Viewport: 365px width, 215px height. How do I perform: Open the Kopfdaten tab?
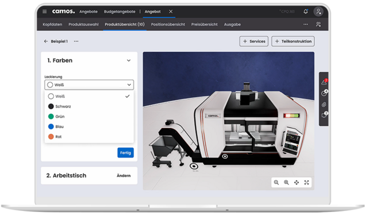click(52, 24)
